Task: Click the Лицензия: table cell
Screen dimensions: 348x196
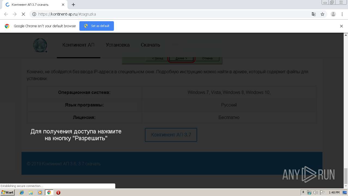Action: click(84, 118)
